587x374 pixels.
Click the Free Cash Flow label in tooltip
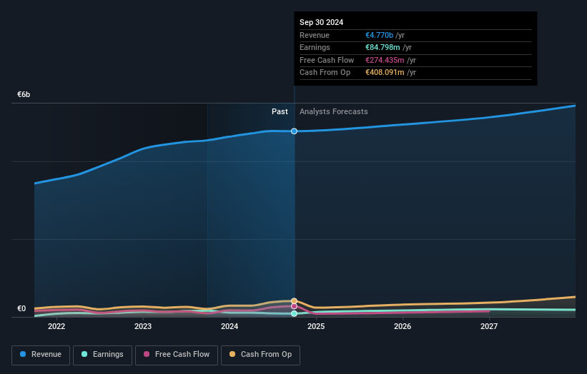[327, 60]
